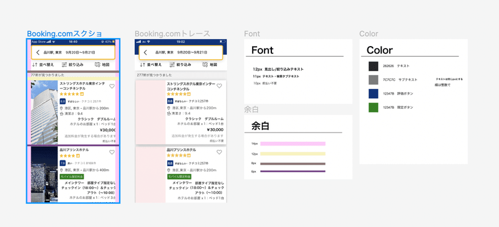Tap the back chevron in Booking.comトレース frame

tap(145, 53)
